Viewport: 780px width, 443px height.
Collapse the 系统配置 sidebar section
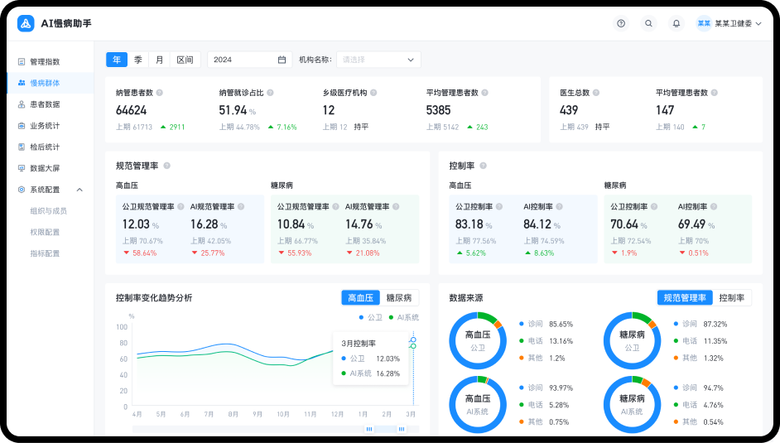(x=79, y=190)
